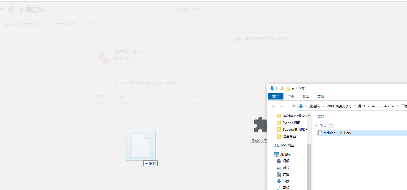
Task: Click the new folder icon in quick access toolbar
Action: tap(288, 89)
